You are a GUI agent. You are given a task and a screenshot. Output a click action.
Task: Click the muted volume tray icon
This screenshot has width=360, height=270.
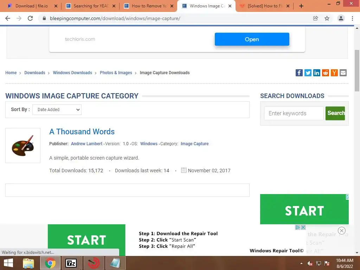click(310, 263)
